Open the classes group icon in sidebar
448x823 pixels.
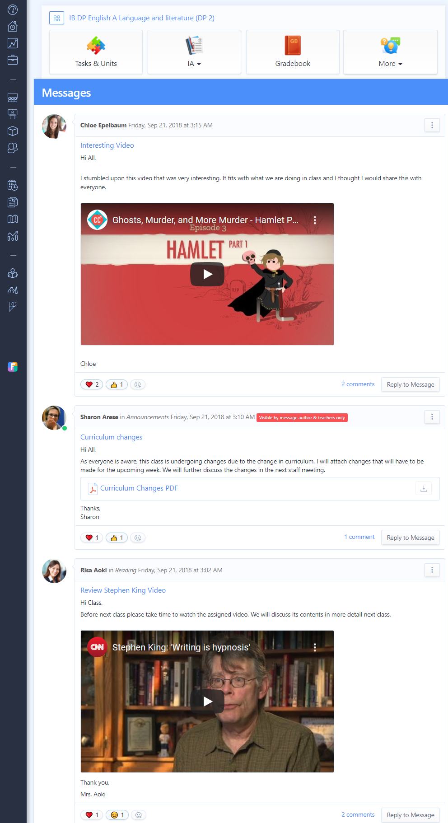[x=13, y=98]
